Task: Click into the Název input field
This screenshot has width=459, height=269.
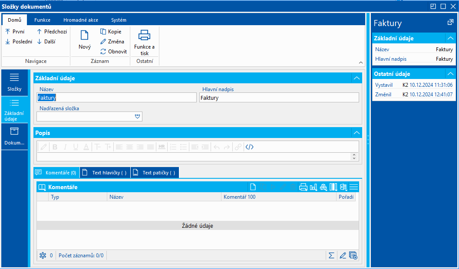Action: [116, 98]
